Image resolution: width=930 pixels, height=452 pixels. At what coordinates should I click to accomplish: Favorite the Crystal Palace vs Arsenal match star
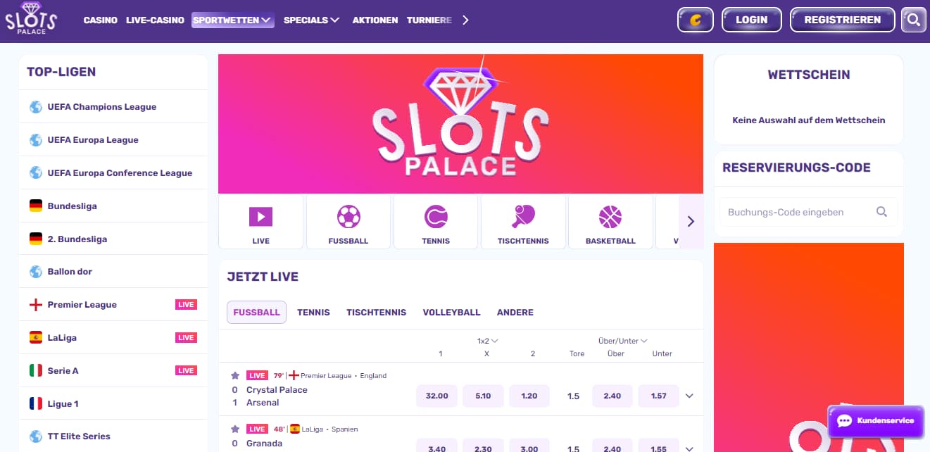tap(235, 375)
